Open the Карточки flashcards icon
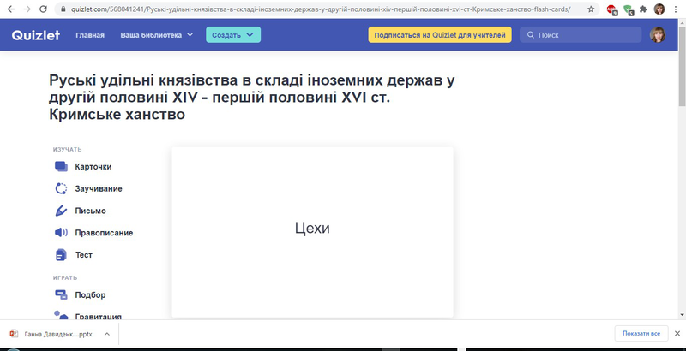 pos(61,166)
